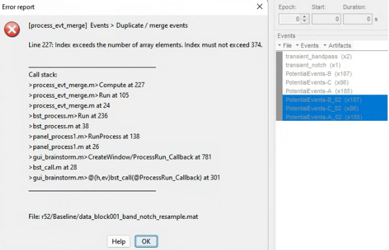Select the PotentialEvents-A_02 event group
Viewport: 389px width, 250px height.
pyautogui.click(x=324, y=117)
